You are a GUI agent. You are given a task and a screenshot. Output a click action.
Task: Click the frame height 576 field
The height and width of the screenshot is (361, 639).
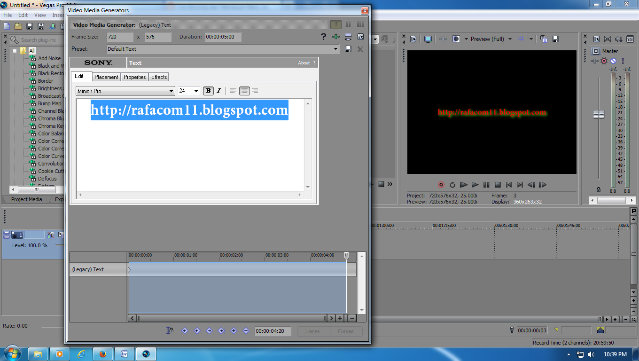pyautogui.click(x=158, y=37)
